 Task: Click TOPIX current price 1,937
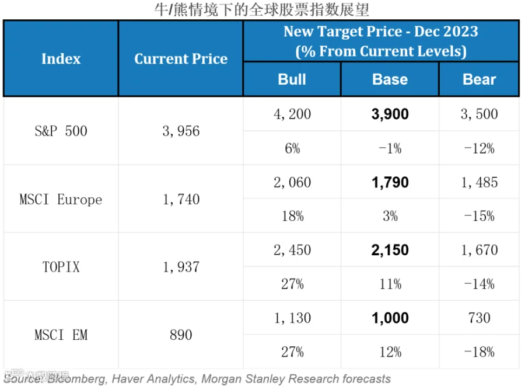click(181, 267)
